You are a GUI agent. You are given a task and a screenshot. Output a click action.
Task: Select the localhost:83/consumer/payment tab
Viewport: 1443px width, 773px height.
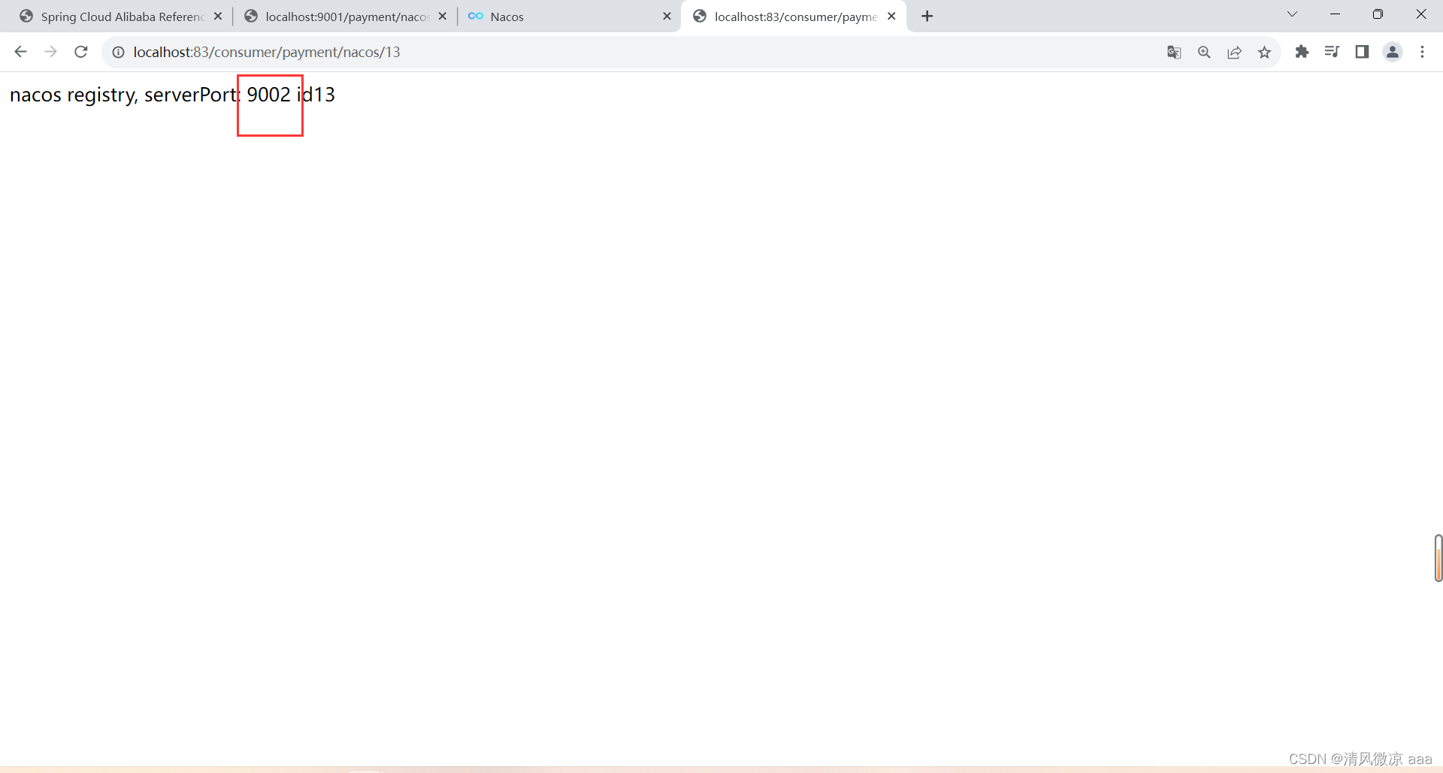coord(794,17)
